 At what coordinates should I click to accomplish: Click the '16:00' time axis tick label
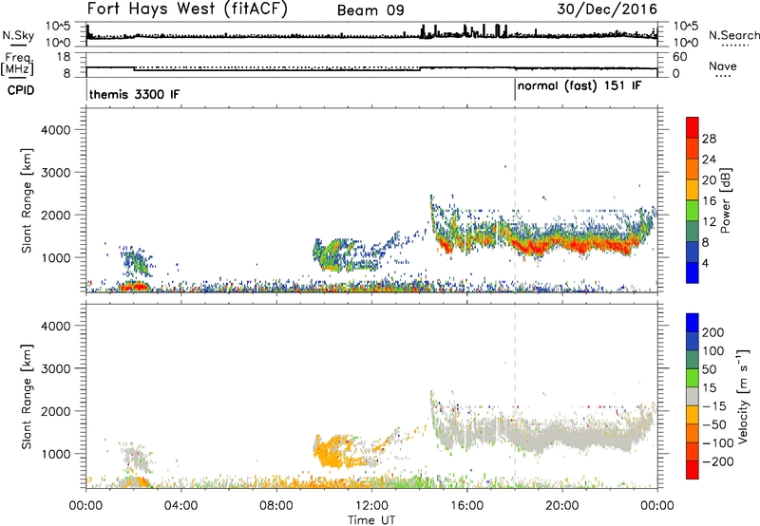[466, 506]
